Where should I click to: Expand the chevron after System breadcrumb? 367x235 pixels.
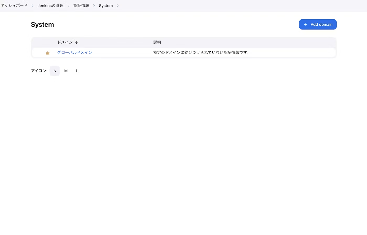118,6
